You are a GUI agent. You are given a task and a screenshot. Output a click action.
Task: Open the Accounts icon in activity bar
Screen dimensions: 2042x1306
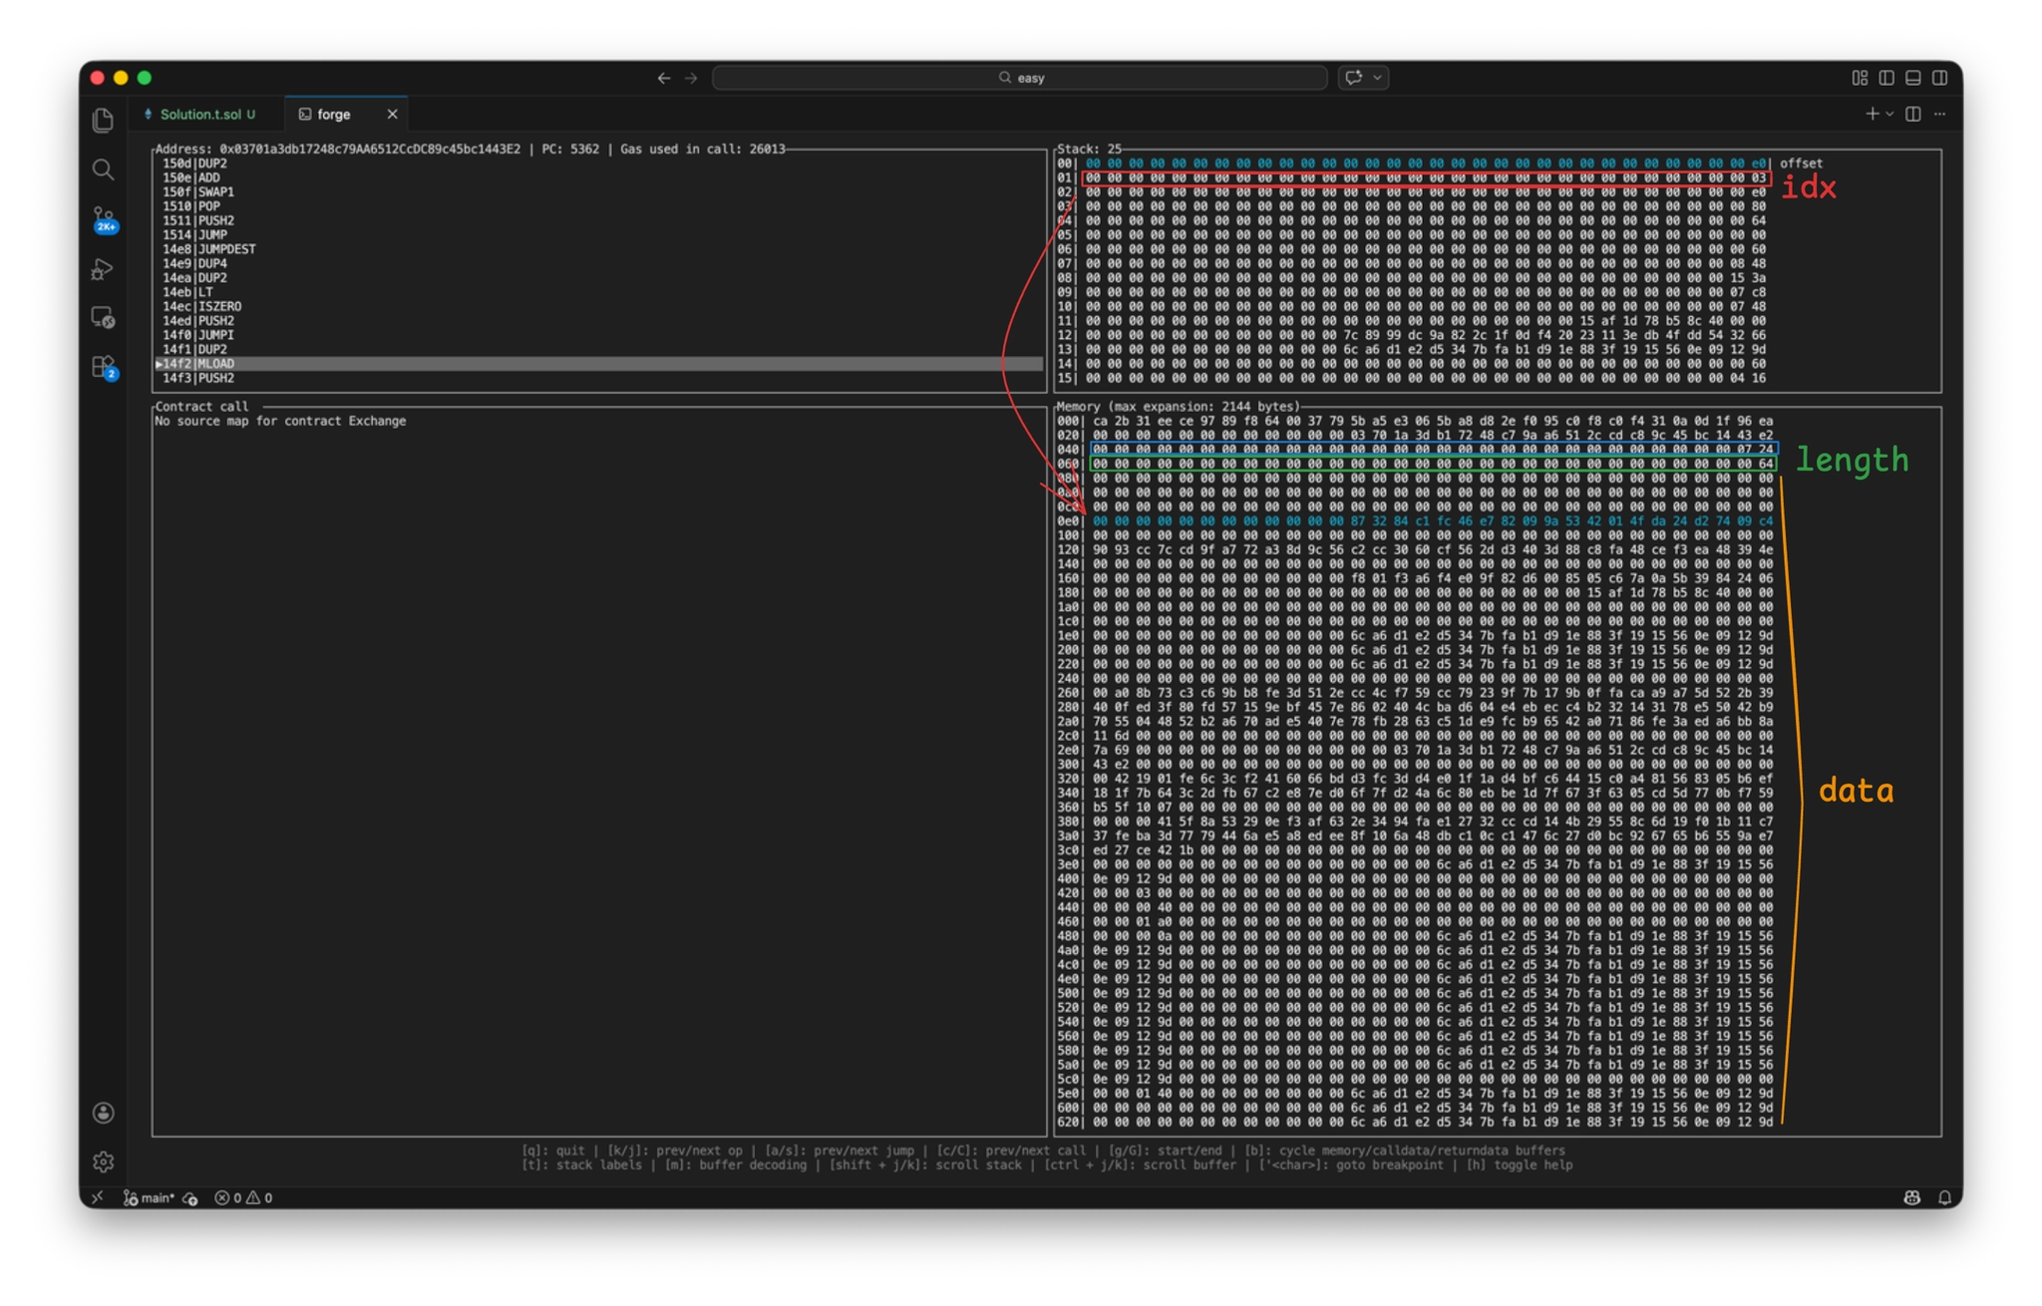click(x=103, y=1113)
